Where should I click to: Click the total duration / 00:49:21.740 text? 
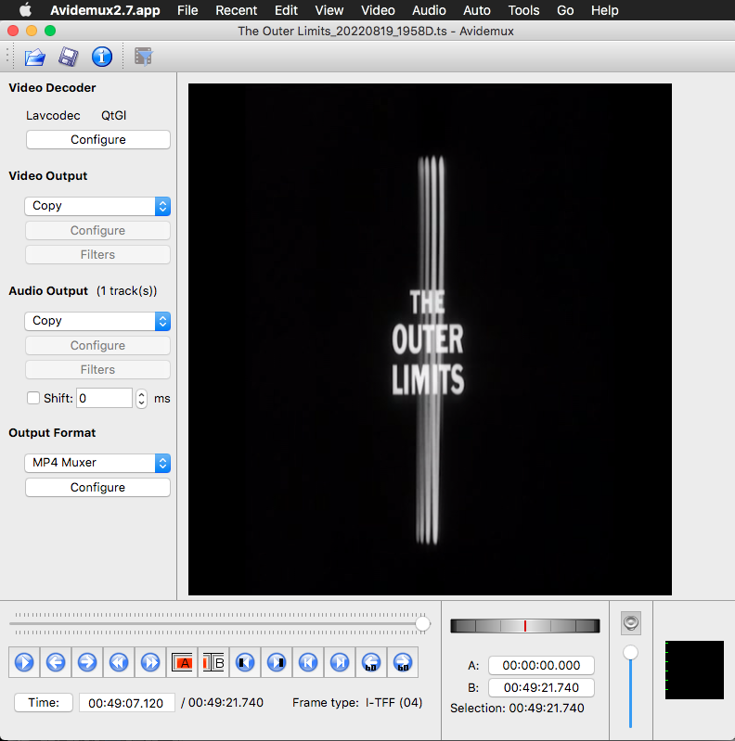pos(222,703)
